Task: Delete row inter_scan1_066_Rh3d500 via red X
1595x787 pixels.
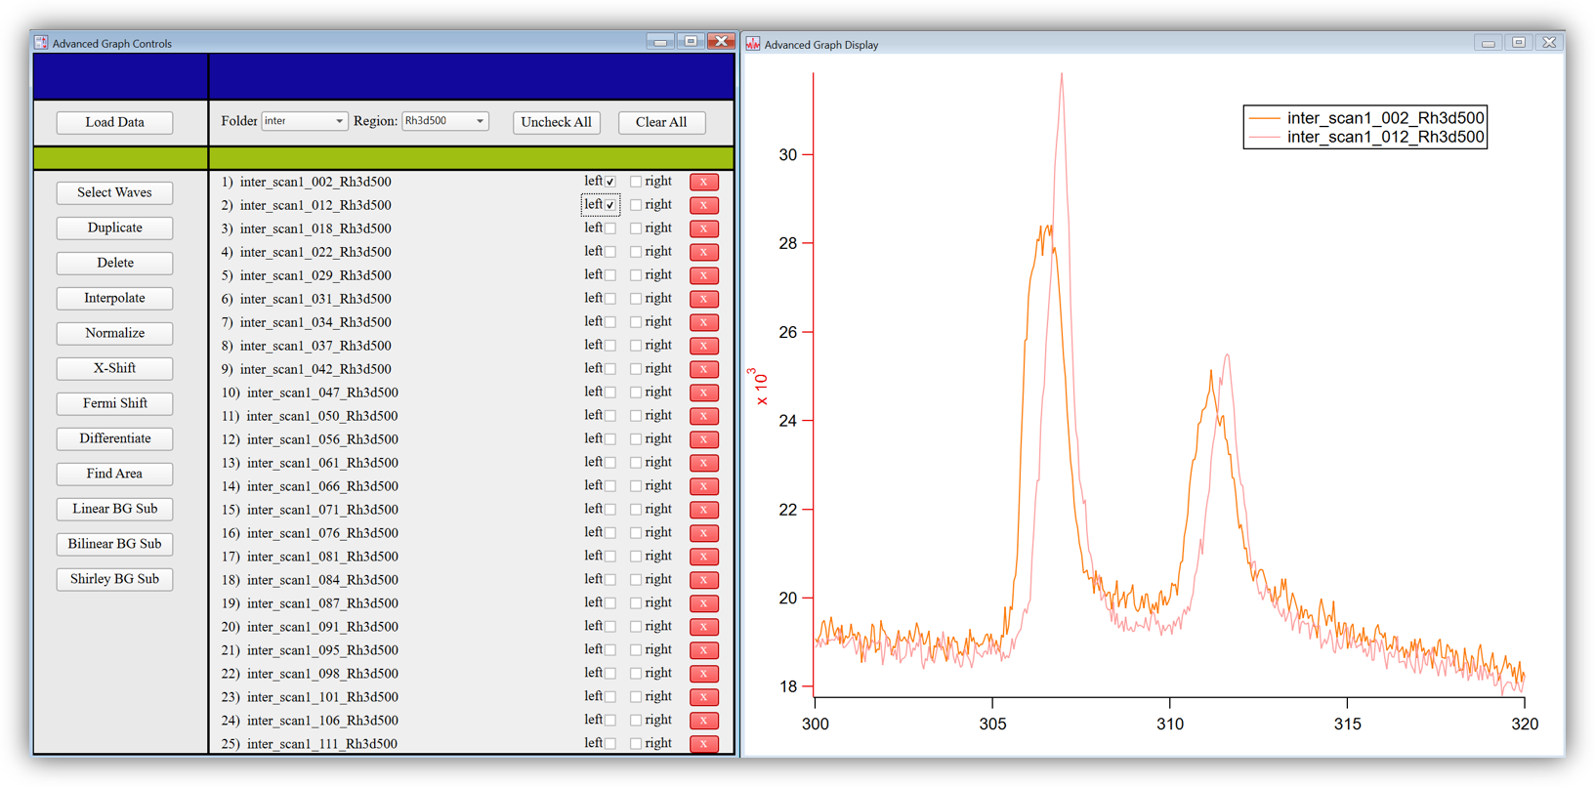Action: click(x=703, y=486)
